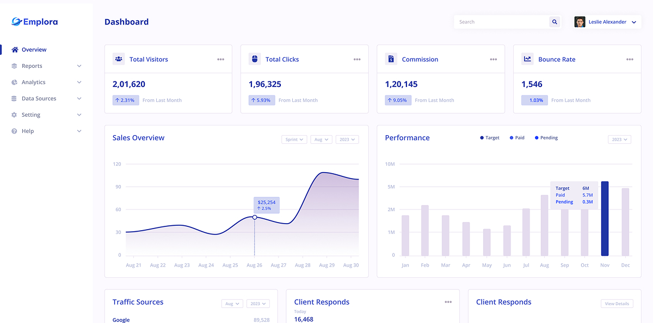Click the Emplora logo icon

point(16,21)
